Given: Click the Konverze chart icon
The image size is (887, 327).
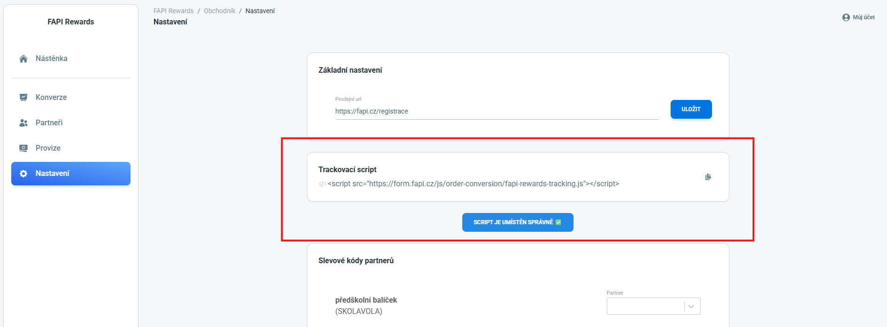Looking at the screenshot, I should click(x=23, y=97).
